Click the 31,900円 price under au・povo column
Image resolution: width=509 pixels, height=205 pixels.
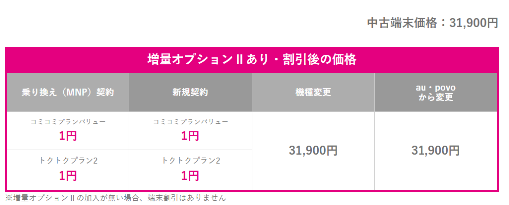(x=436, y=150)
